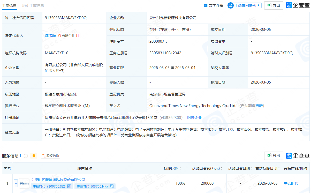The image size is (311, 194).
Task: Click the 附近企业 link
Action: point(194,117)
